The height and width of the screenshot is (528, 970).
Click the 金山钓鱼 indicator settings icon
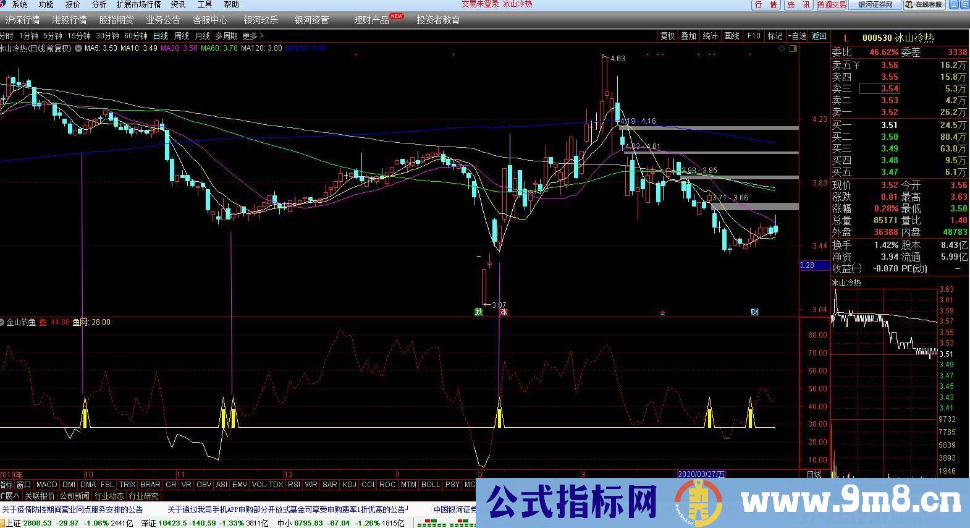[3, 322]
